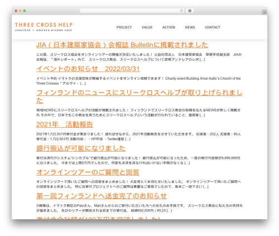Click the round extension icon beside address bar
The width and height of the screenshot is (279, 236).
click(x=190, y=11)
